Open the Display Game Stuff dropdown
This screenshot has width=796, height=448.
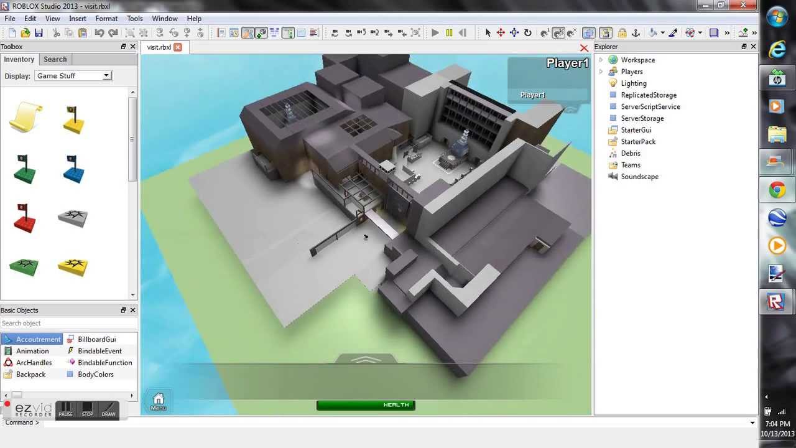tap(73, 76)
